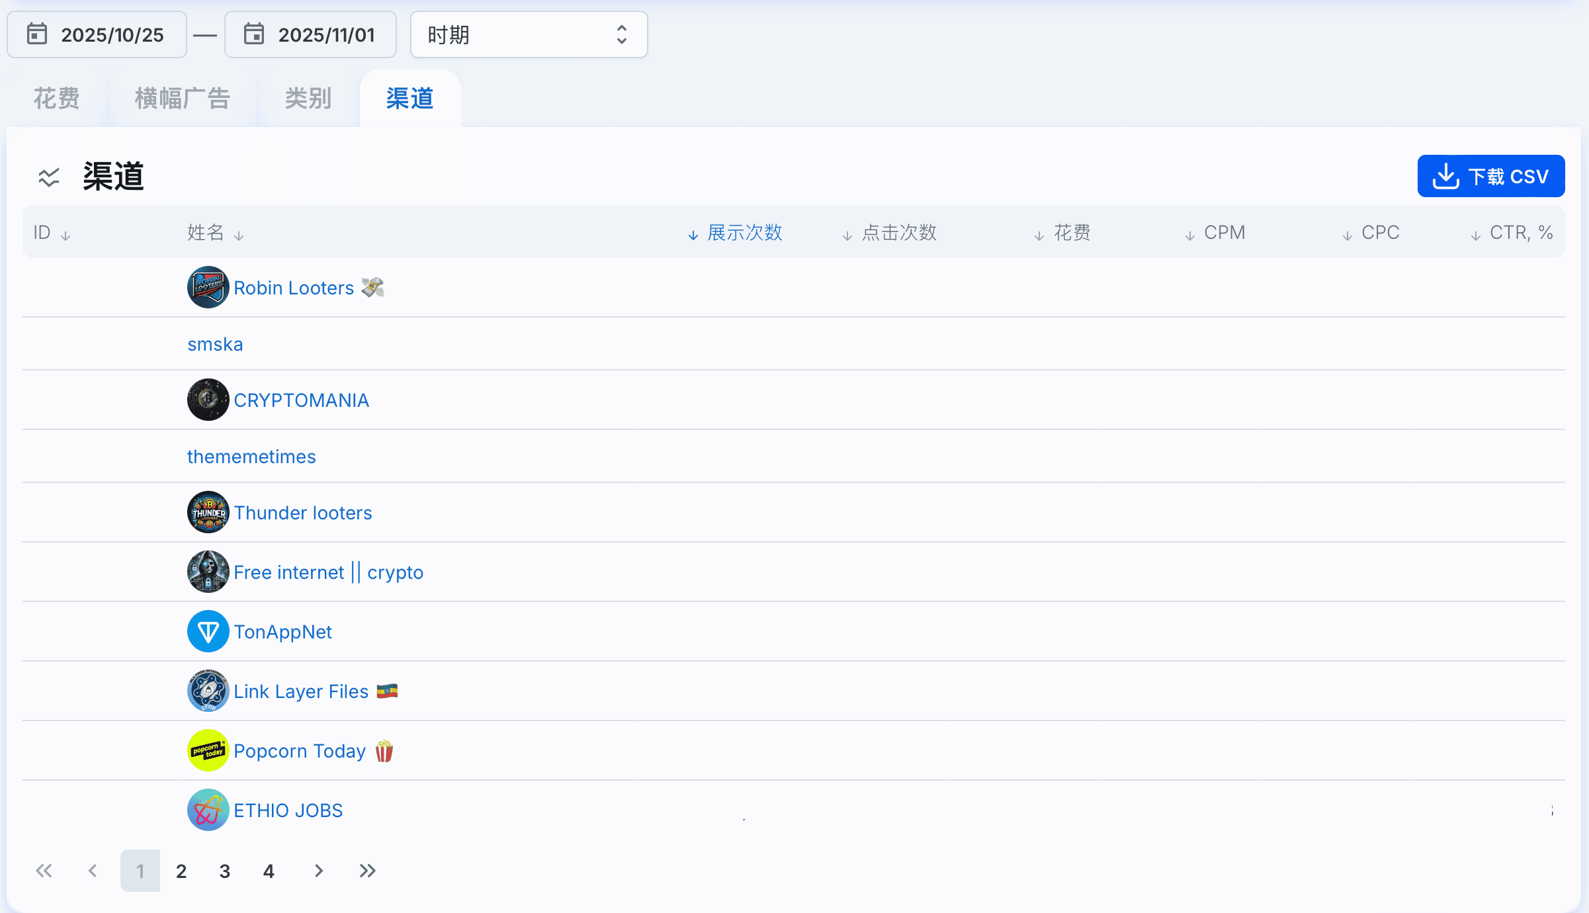This screenshot has width=1589, height=913.
Task: Go to the last page using double arrow
Action: tap(368, 871)
